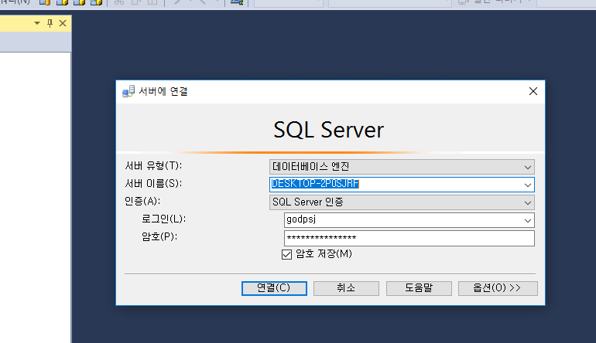This screenshot has height=343, width=596.
Task: Close the Object Explorer side panel
Action: [63, 23]
